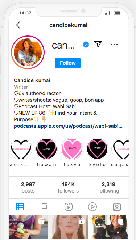The width and height of the screenshot is (136, 240).
Task: Switch to the feed list view tab
Action: pos(44,207)
